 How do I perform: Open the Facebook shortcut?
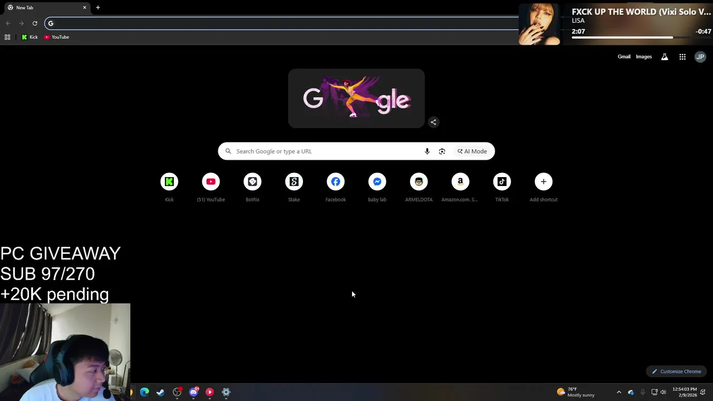pos(335,187)
